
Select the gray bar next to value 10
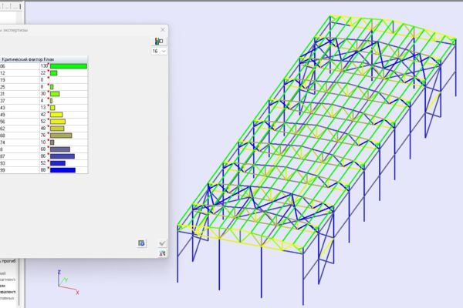pos(52,142)
